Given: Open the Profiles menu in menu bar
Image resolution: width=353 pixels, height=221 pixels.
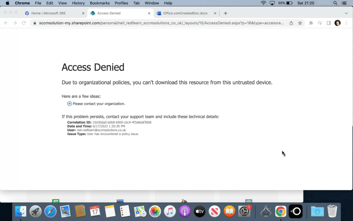Looking at the screenshot, I should tap(121, 3).
